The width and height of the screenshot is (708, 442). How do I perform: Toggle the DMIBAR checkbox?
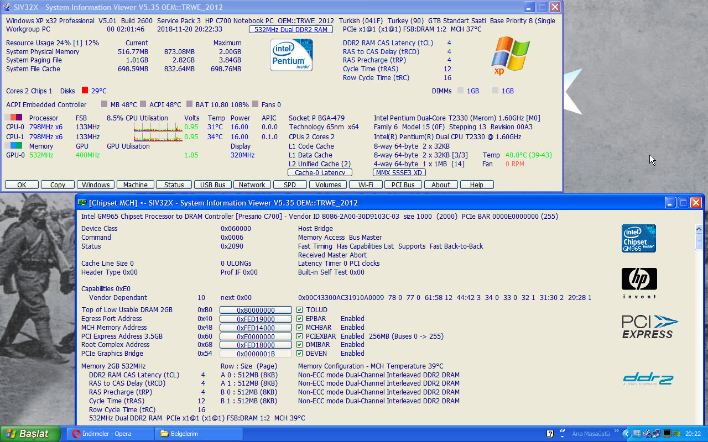[x=299, y=345]
